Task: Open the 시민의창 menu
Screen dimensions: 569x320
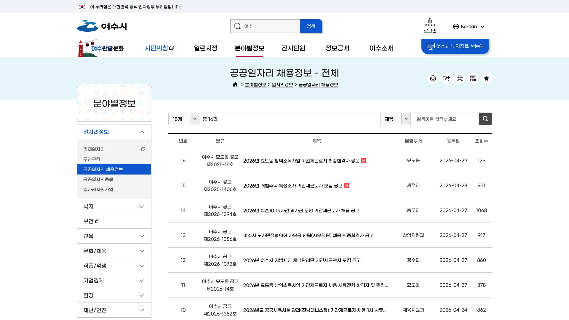Action: click(159, 48)
